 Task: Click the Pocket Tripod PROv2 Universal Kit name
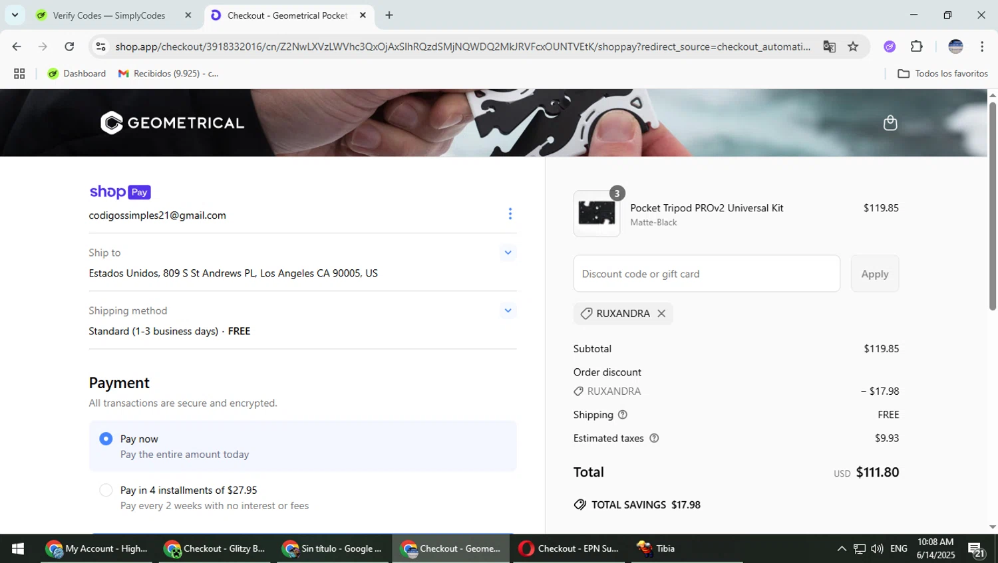pyautogui.click(x=707, y=208)
